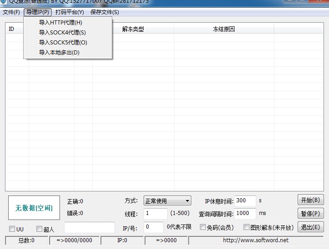Choose 导入本地多出(D) menu entry

click(68, 52)
